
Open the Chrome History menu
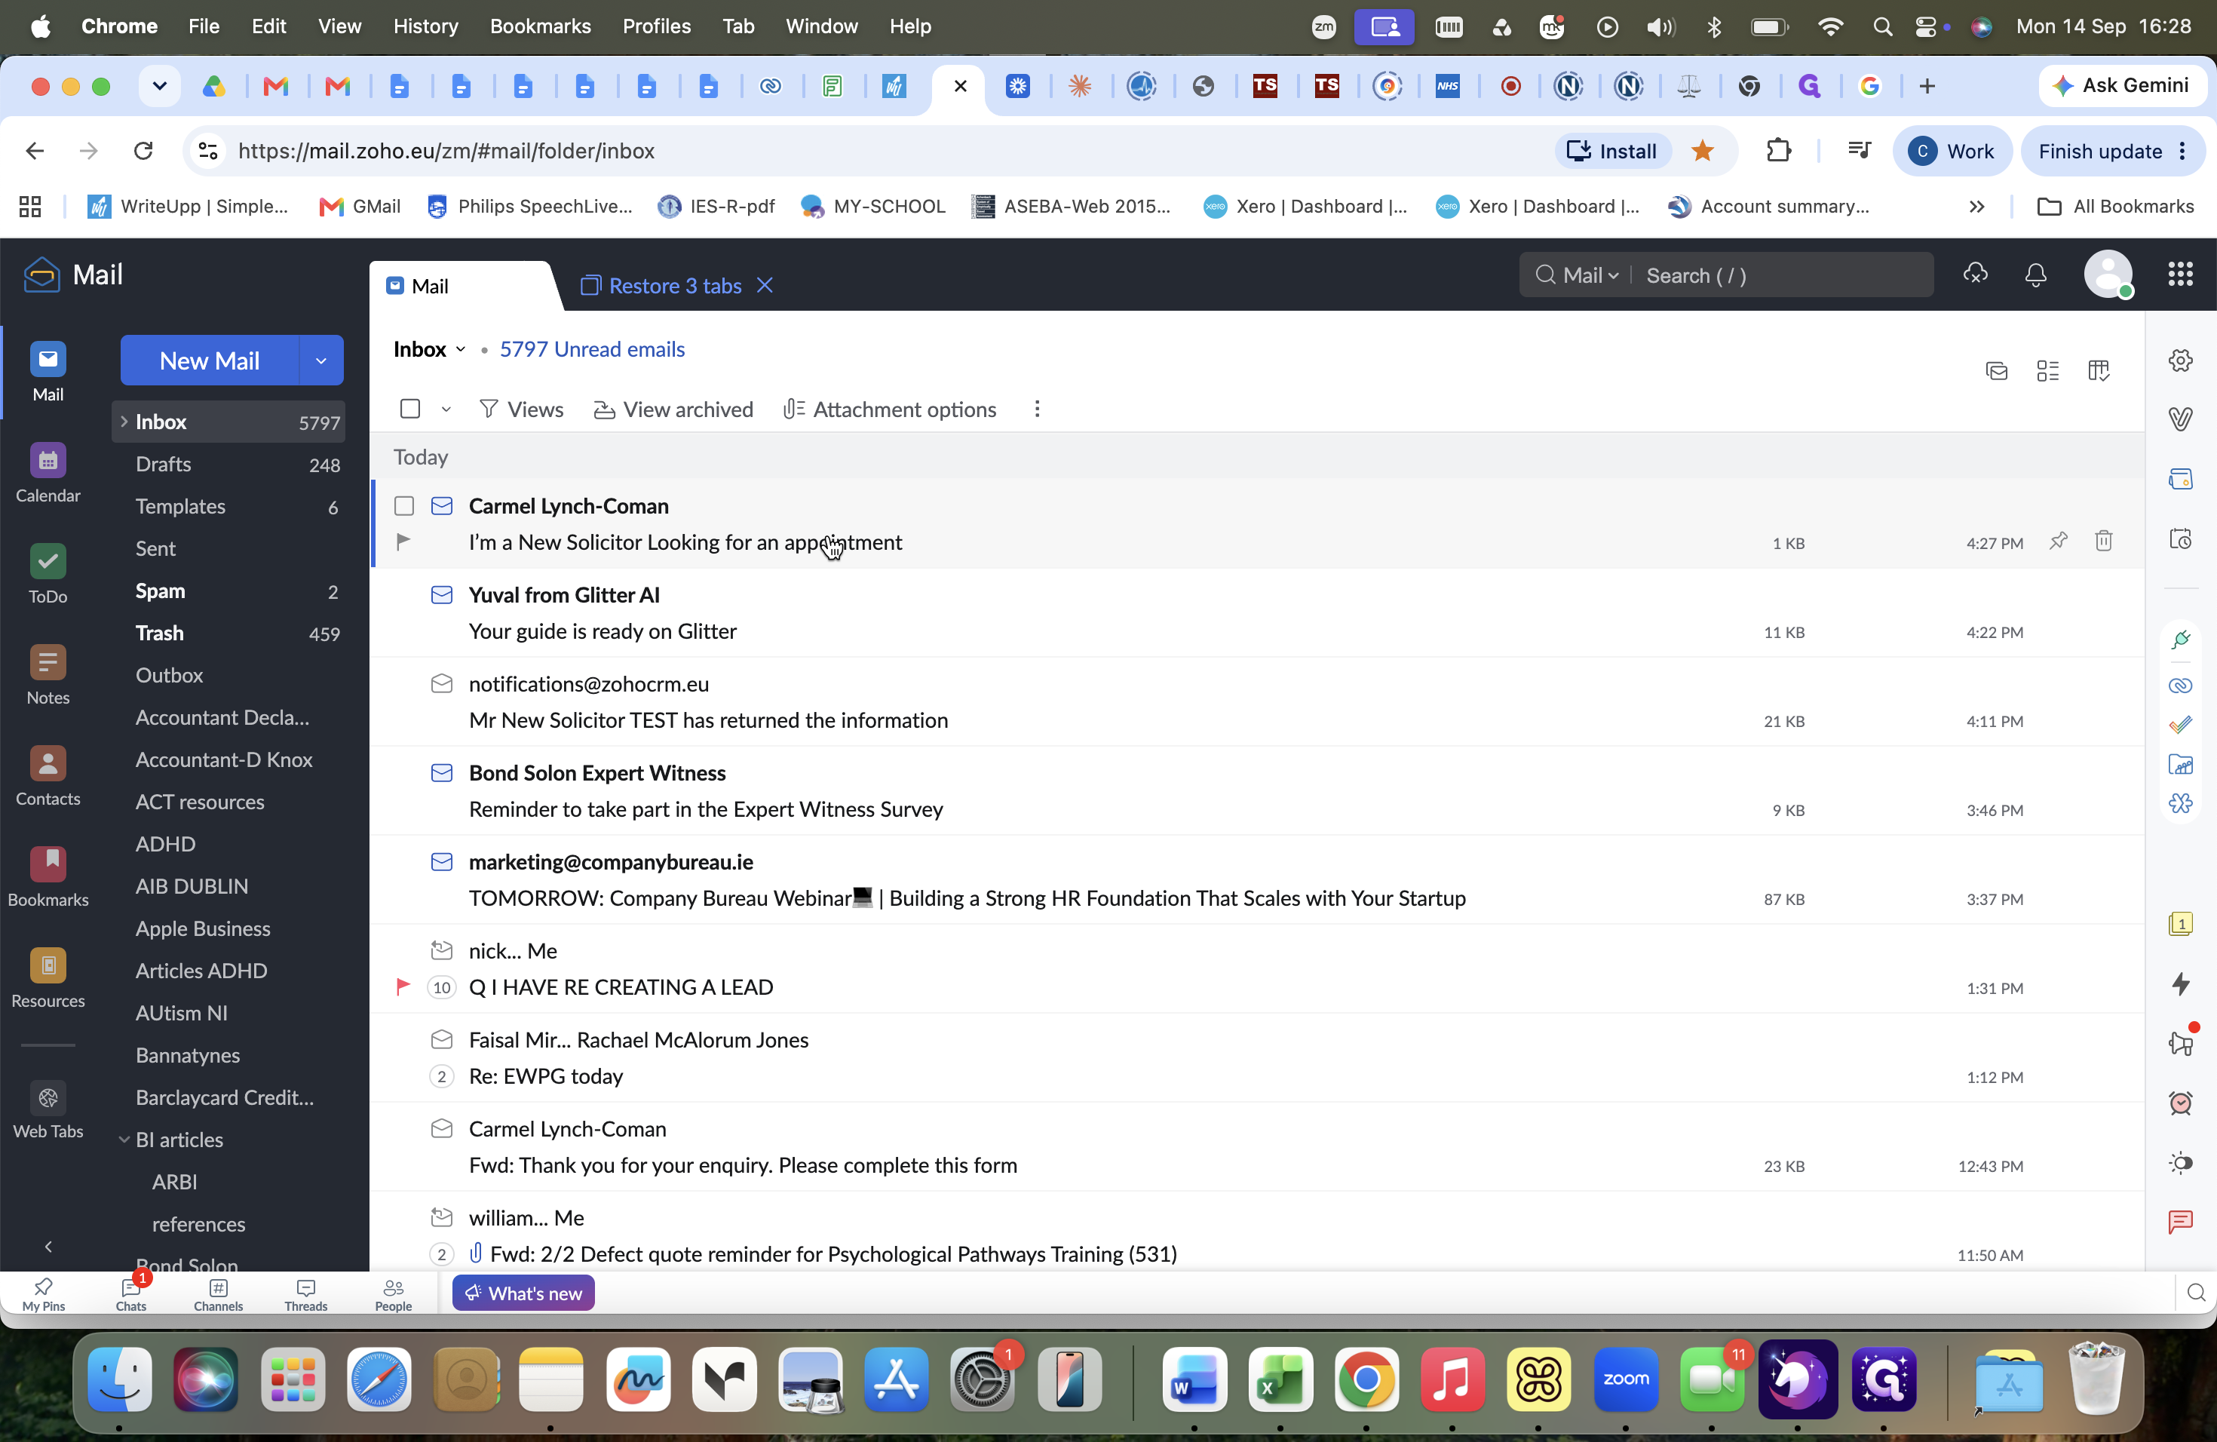(x=426, y=26)
